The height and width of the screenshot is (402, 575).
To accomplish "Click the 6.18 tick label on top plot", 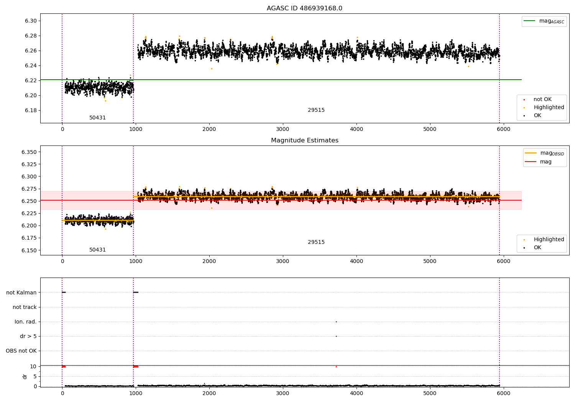I will [x=31, y=110].
